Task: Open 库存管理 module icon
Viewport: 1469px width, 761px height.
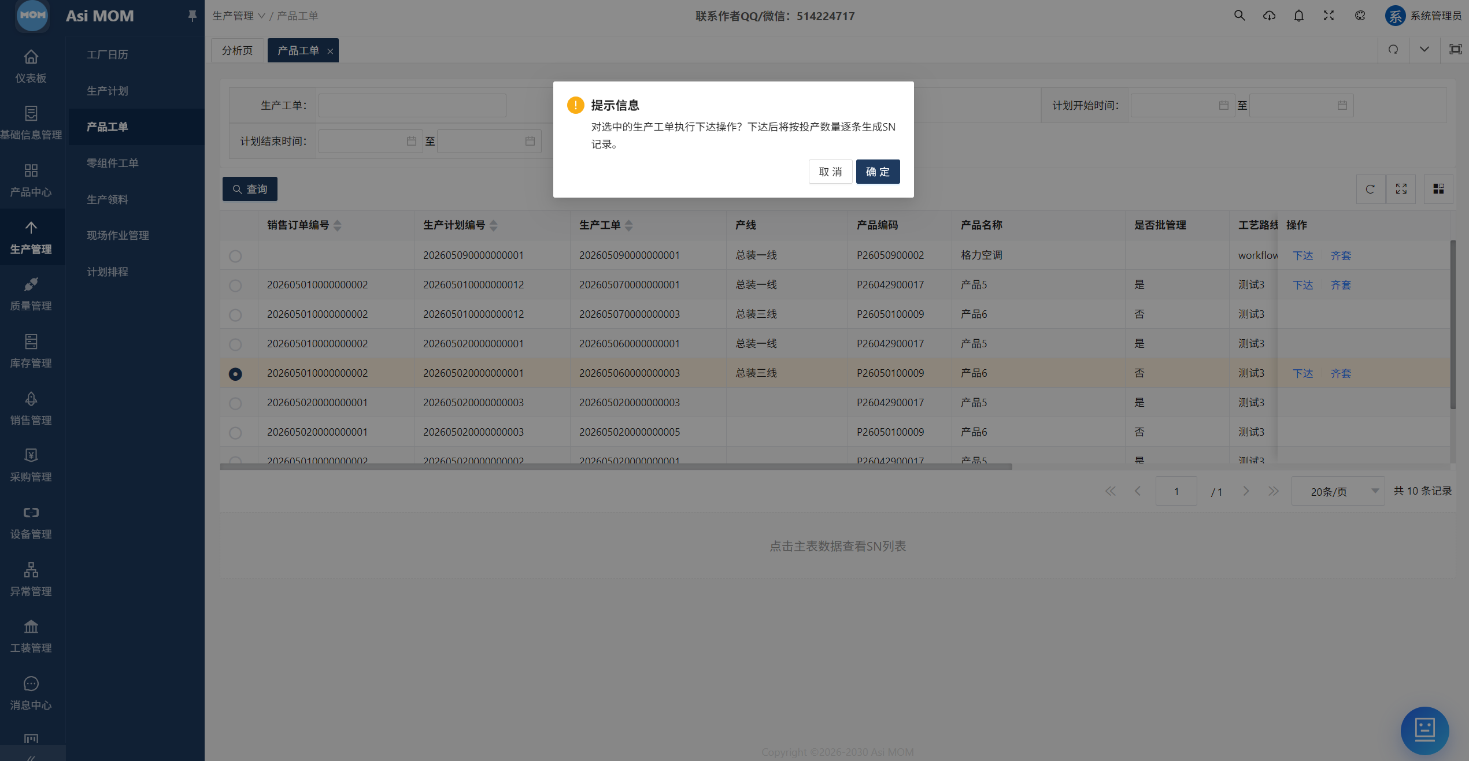Action: click(31, 341)
